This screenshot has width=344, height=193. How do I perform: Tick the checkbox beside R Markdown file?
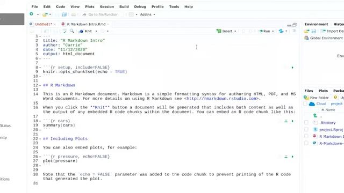click(306, 136)
